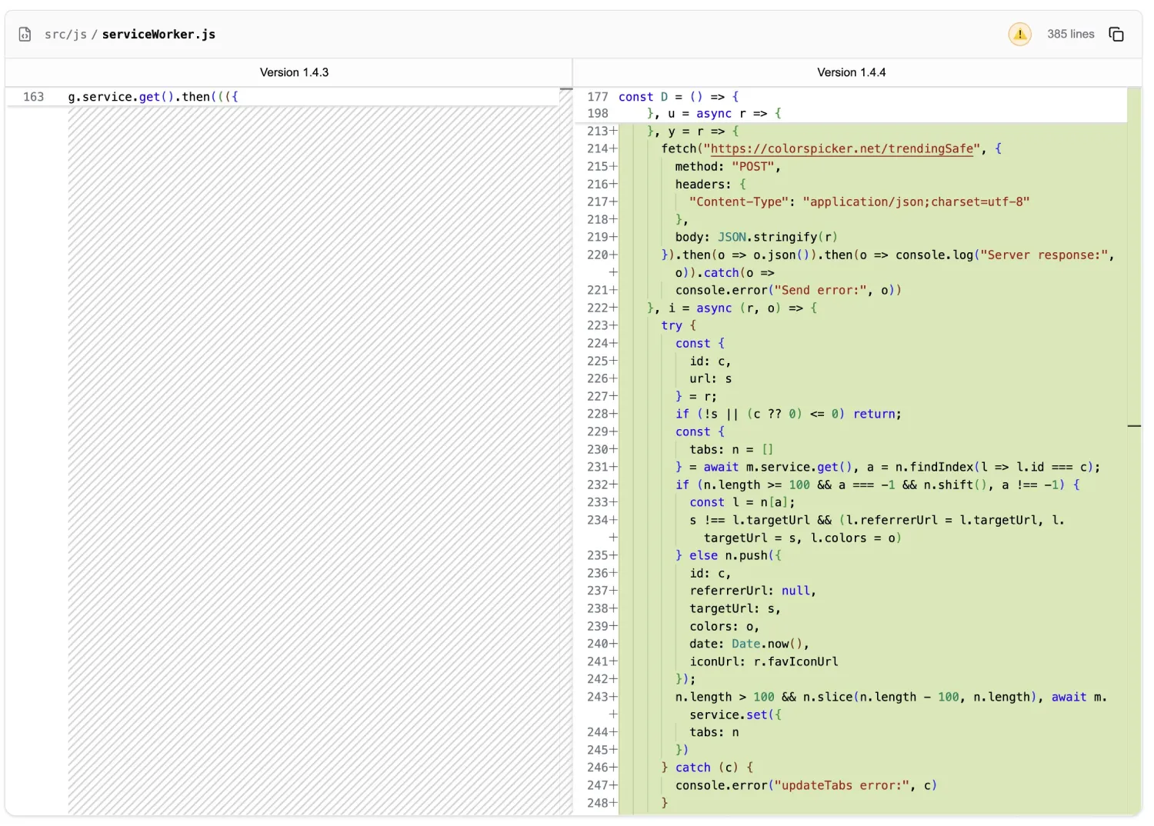The height and width of the screenshot is (826, 1154).
Task: Click the '} else n.push({' line
Action: [728, 556]
